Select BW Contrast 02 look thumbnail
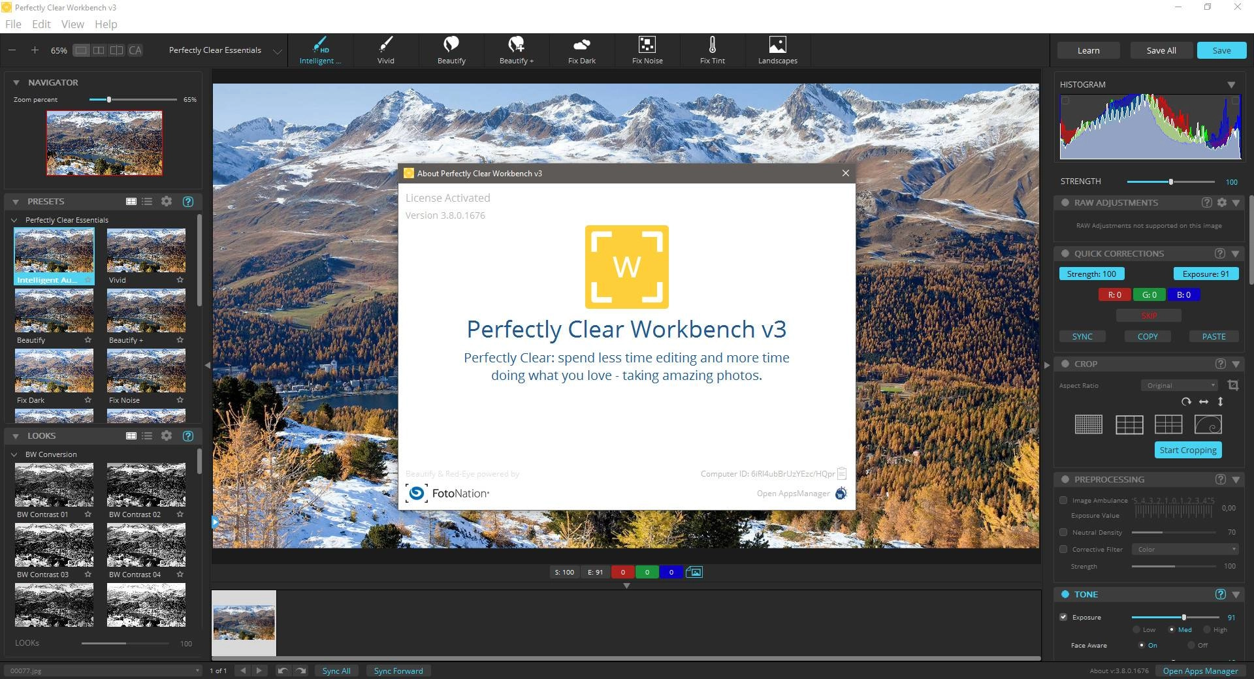The image size is (1254, 679). 146,485
